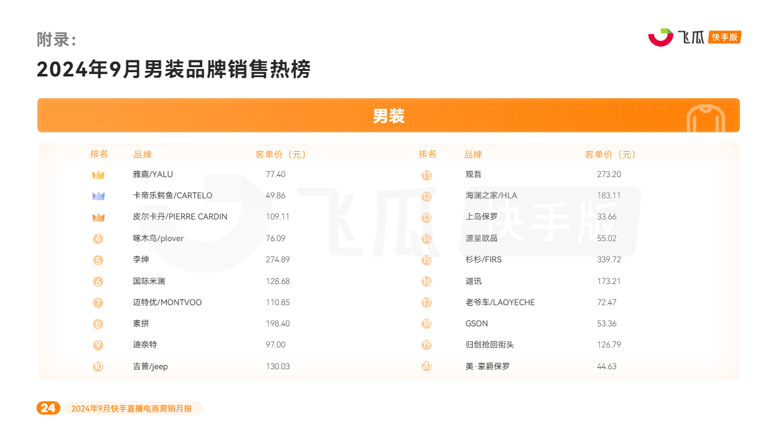Click rank badge 20 next to 美·豪爵保罗
The image size is (778, 437).
(426, 367)
